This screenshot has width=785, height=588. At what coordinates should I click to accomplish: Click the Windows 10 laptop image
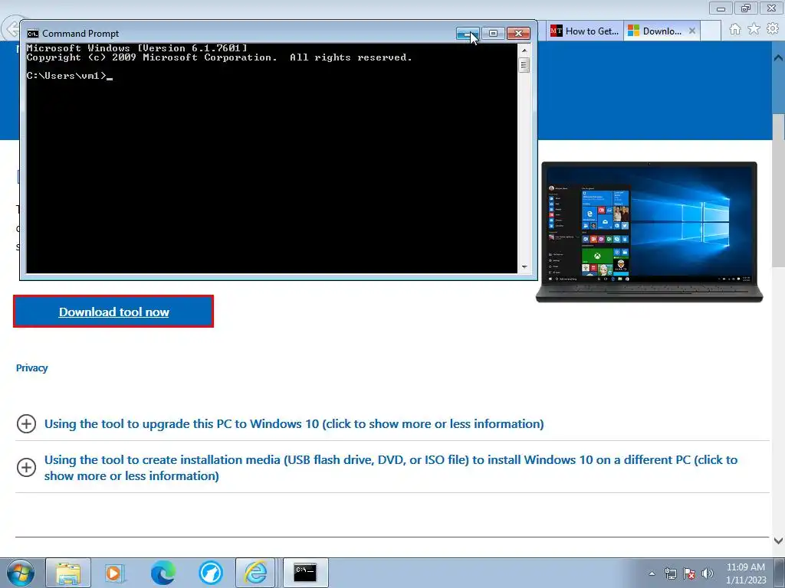coord(649,232)
